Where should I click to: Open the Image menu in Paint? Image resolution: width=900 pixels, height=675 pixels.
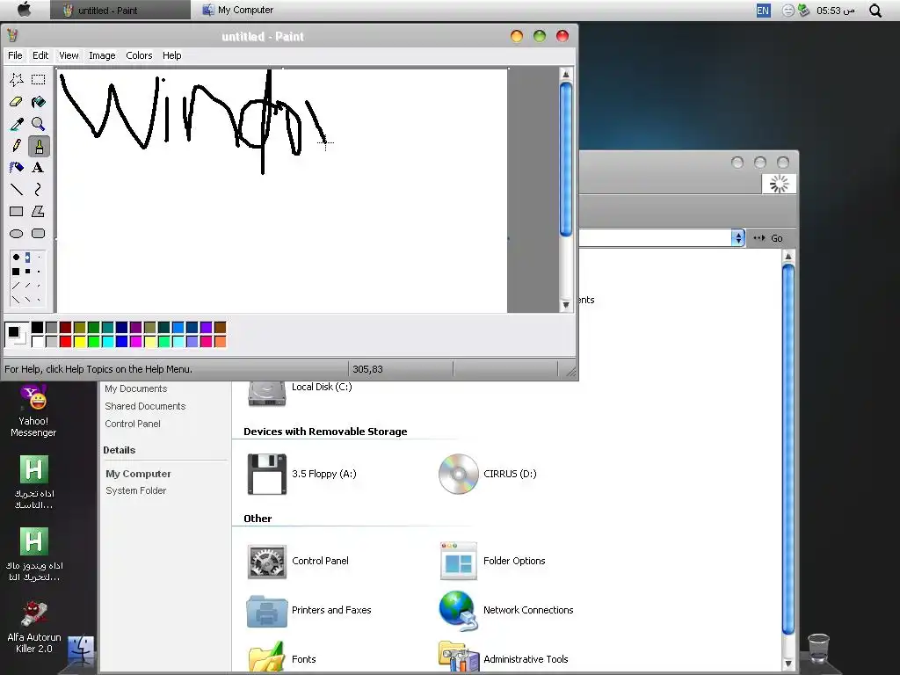coord(102,55)
